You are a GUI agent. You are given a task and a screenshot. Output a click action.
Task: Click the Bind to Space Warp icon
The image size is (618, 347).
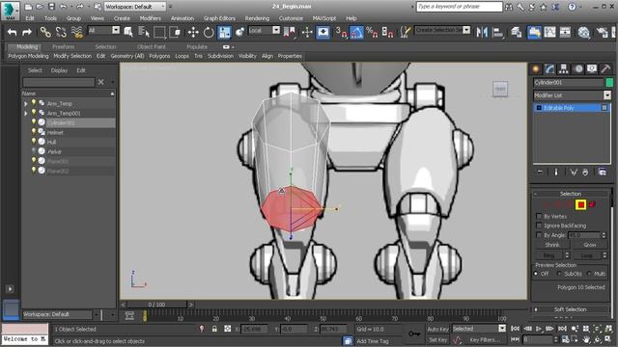tap(77, 32)
